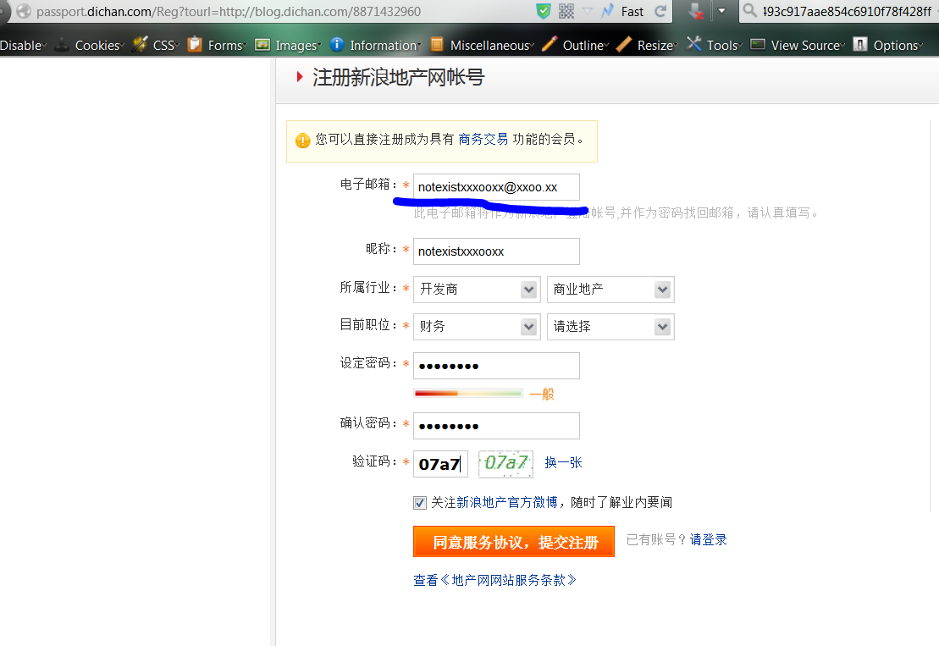Click the password strength indicator bar
The image size is (939, 646).
pos(467,394)
